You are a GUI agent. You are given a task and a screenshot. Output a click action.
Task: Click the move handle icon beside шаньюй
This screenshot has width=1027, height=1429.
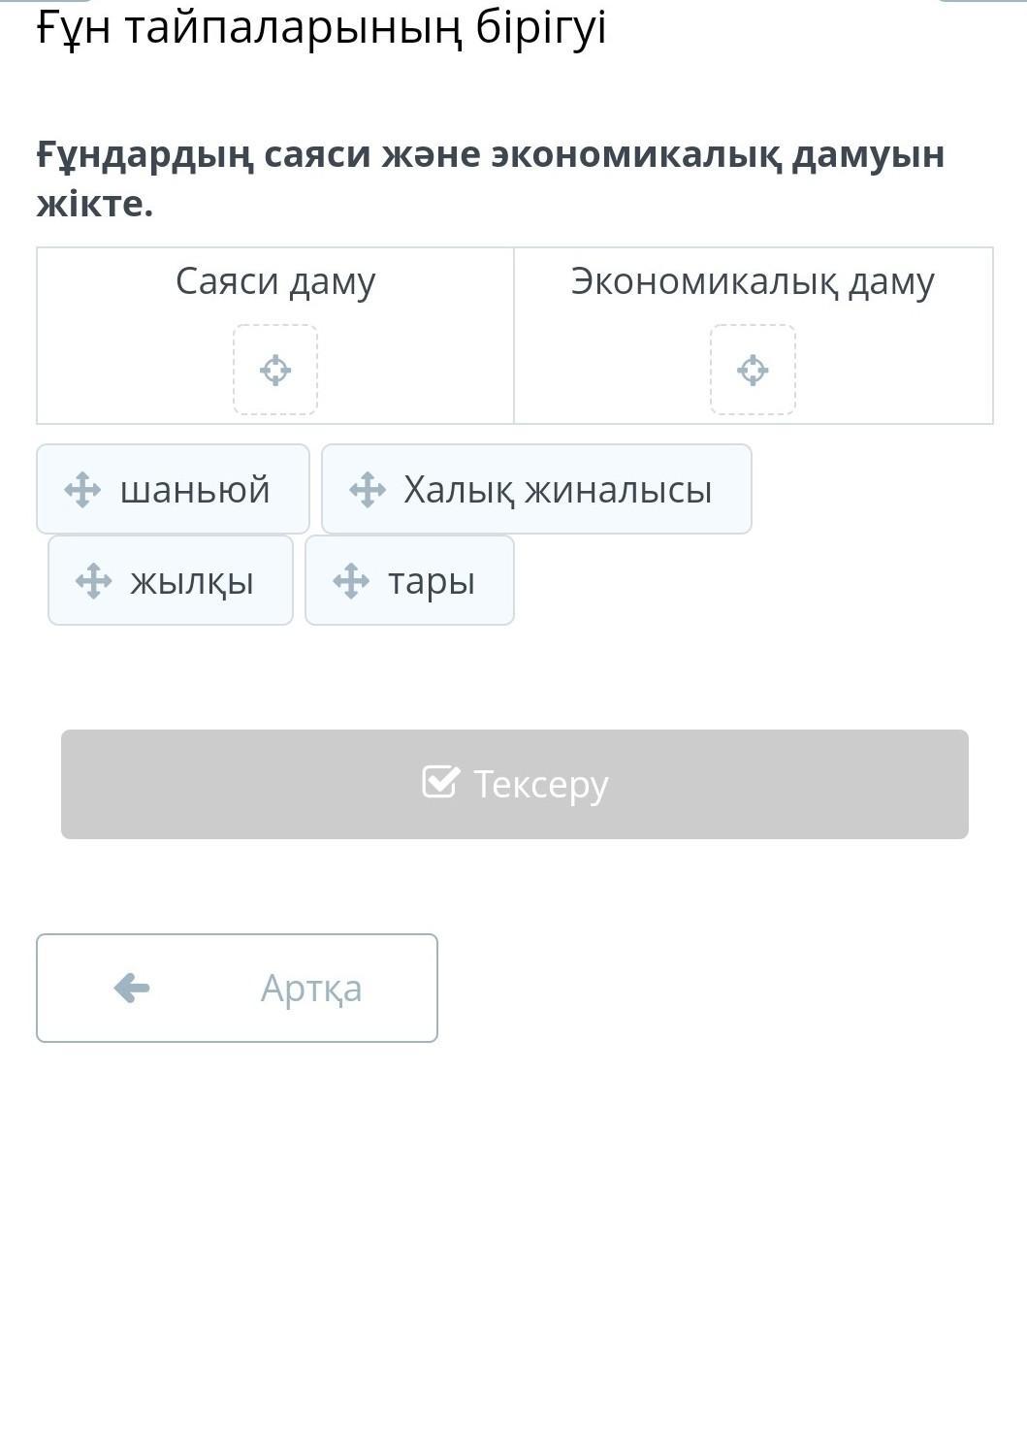(82, 490)
